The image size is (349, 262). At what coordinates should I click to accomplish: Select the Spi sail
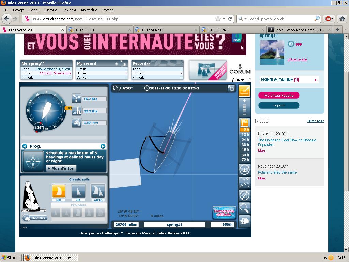pyautogui.click(x=59, y=191)
